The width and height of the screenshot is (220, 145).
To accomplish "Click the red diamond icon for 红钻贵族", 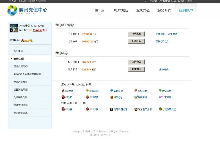I will 136,91.
